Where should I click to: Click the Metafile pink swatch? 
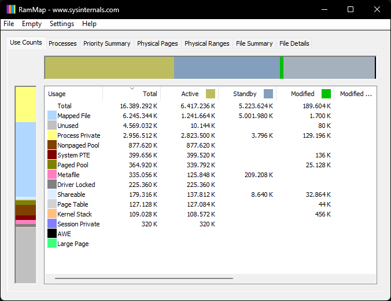click(x=52, y=175)
